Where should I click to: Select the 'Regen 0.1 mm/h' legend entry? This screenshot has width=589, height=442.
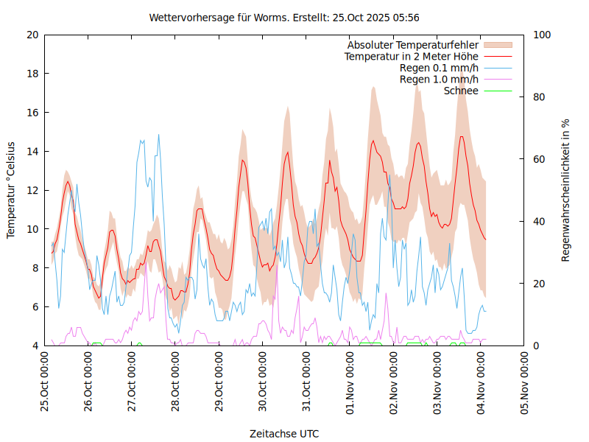439,68
